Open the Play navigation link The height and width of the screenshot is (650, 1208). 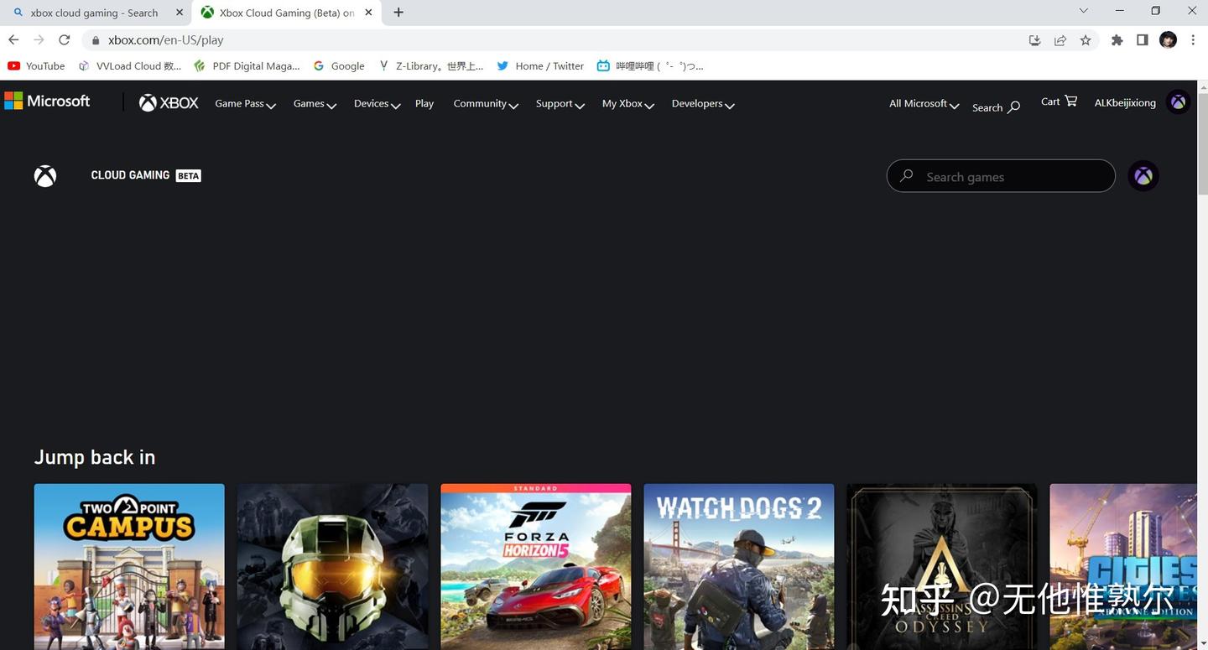point(424,104)
